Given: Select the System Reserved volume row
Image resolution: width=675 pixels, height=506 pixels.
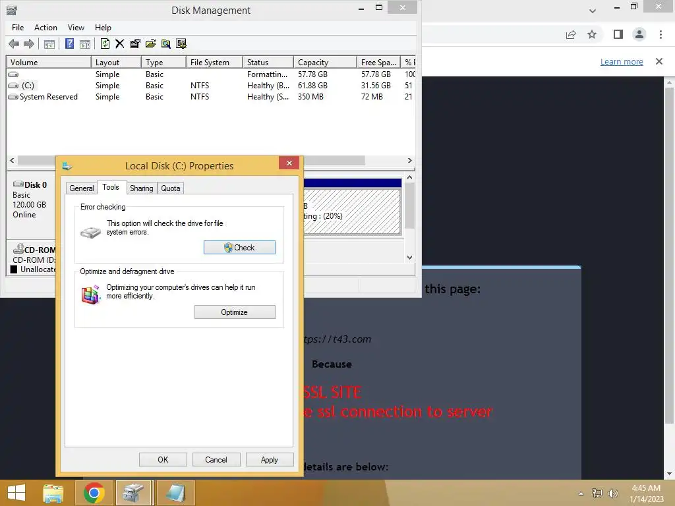Looking at the screenshot, I should 211,97.
